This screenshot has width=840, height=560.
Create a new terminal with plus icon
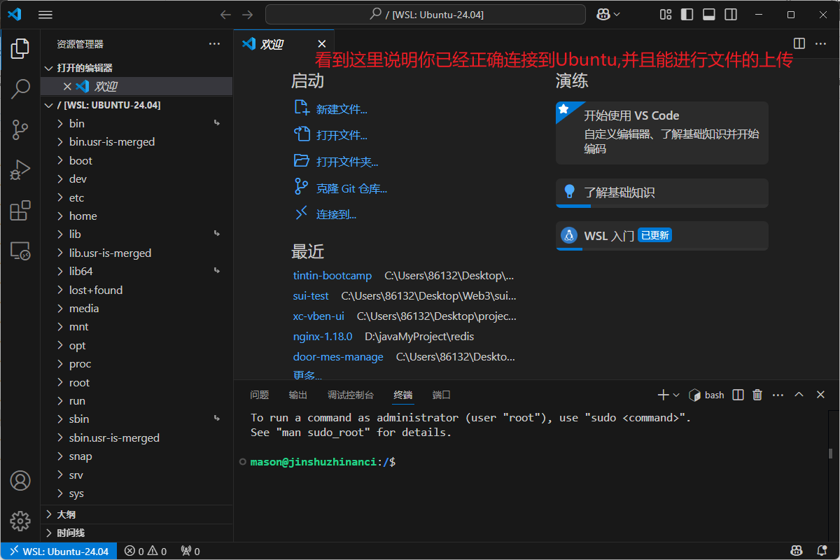pos(664,395)
